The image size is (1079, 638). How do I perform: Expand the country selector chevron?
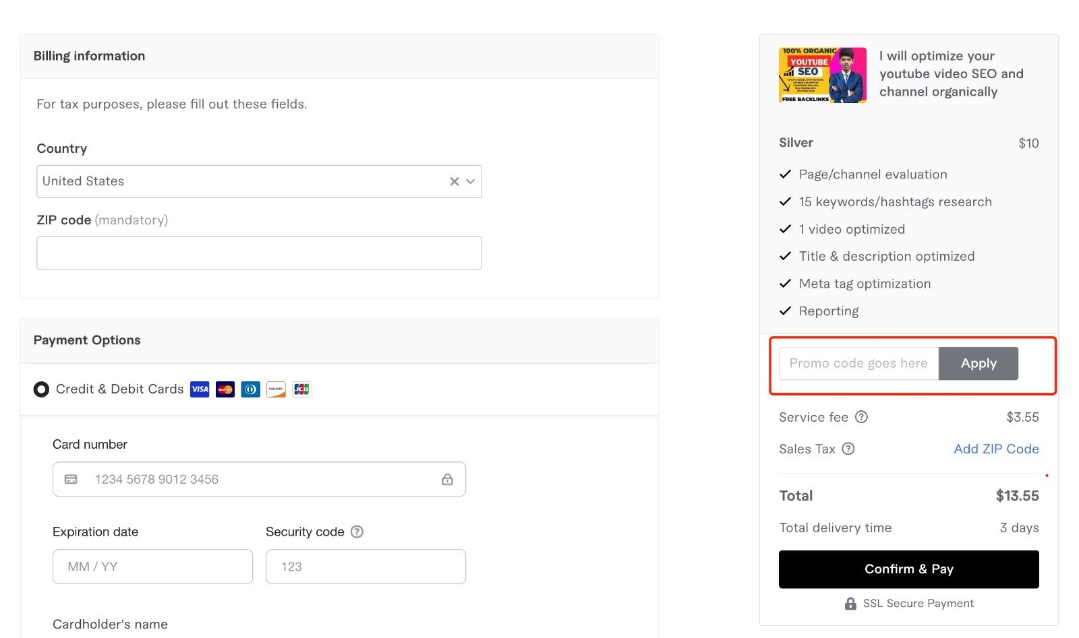click(x=469, y=181)
